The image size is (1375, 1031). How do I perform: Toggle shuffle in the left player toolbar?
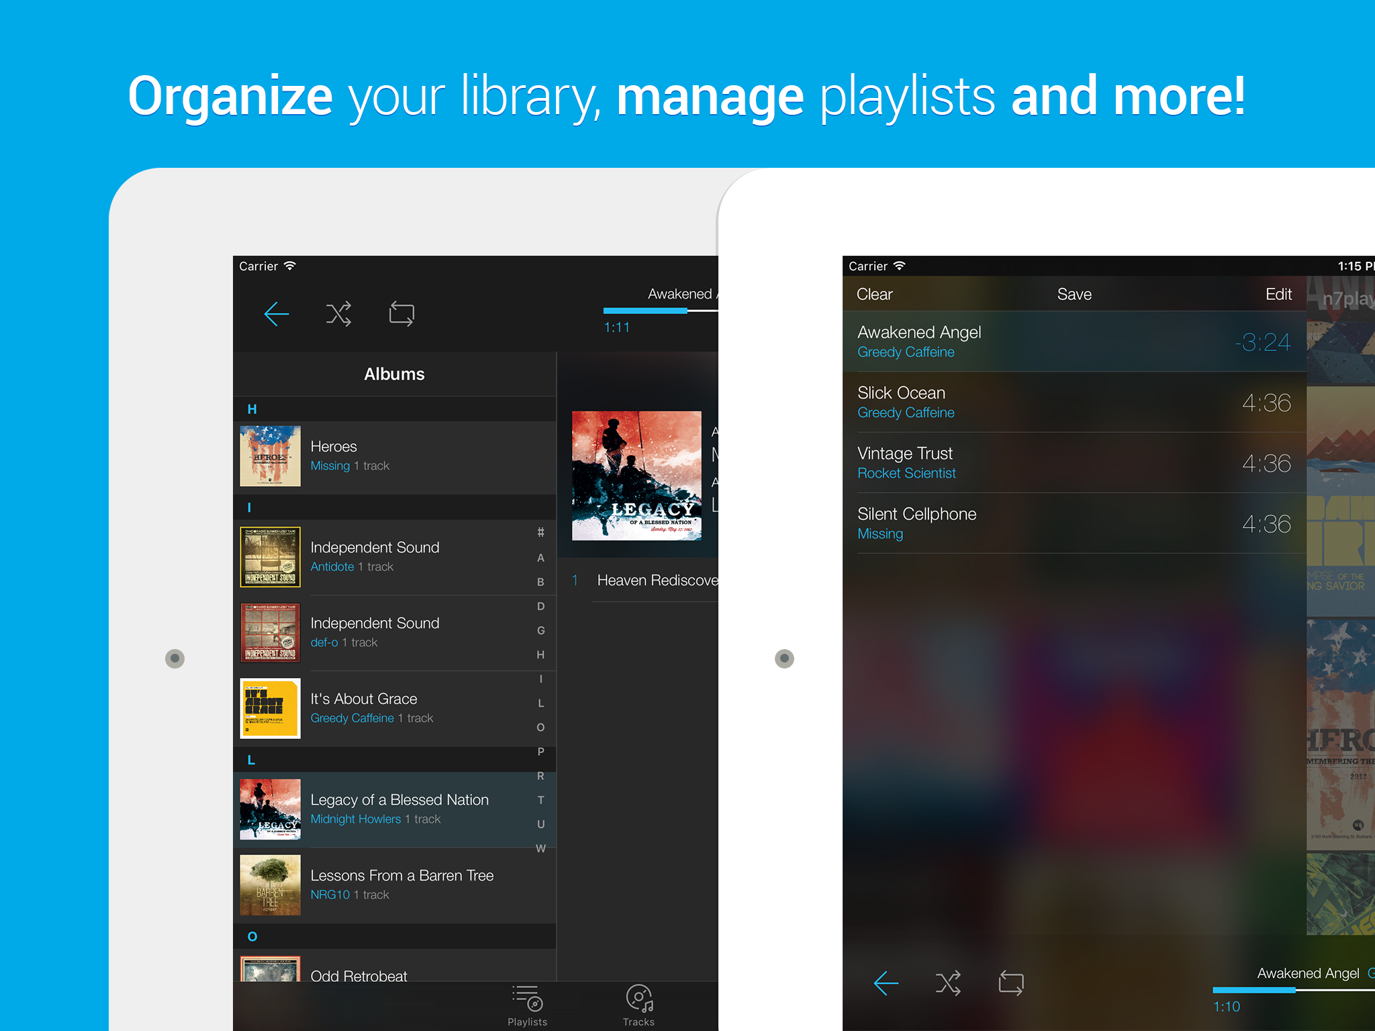click(338, 313)
